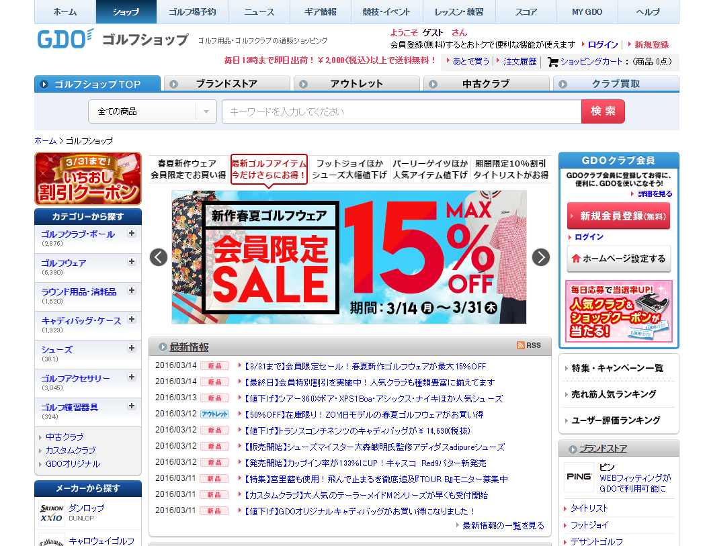This screenshot has height=546, width=707.
Task: Open 50%OFF 在庫限り news link
Action: [364, 414]
